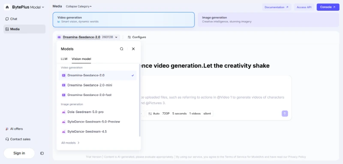
Task: Click the external arrow on Documentation
Action: (x=287, y=7)
